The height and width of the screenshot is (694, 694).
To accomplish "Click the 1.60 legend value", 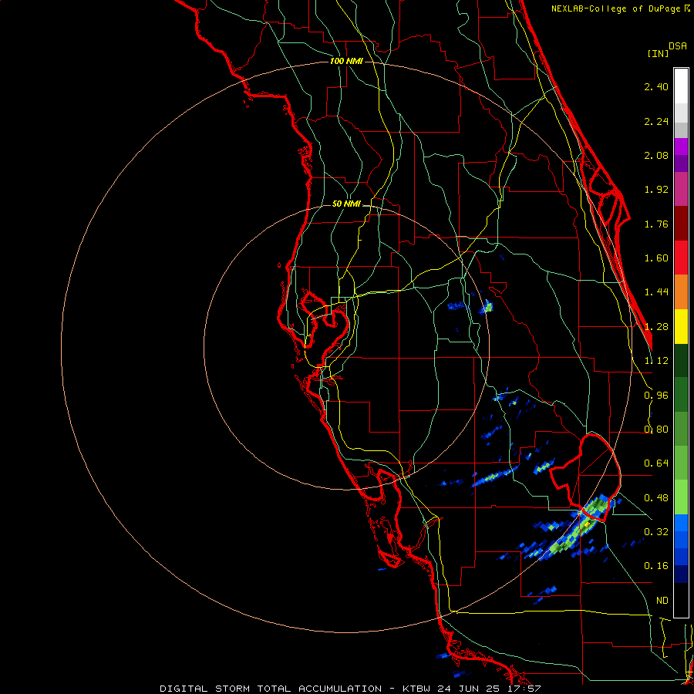I will (656, 258).
